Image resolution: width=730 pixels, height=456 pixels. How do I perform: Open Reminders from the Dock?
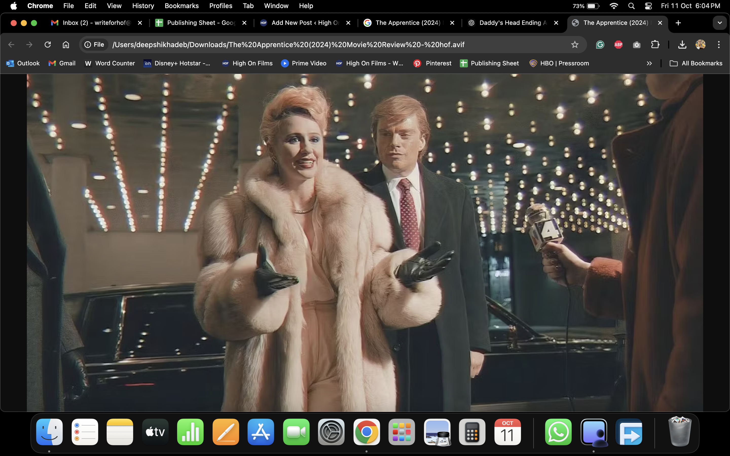pos(85,432)
